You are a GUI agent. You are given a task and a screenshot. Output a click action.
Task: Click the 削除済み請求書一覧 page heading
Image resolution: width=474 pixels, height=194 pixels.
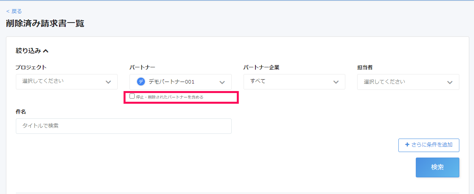(x=45, y=24)
